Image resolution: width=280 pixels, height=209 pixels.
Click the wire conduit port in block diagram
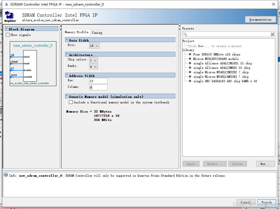click(x=14, y=75)
